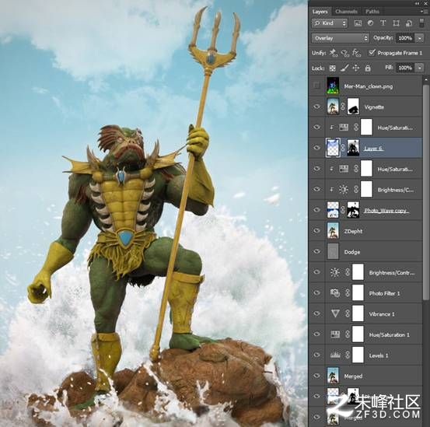Select Brightness/Contr... adjustment sun icon

click(x=335, y=272)
